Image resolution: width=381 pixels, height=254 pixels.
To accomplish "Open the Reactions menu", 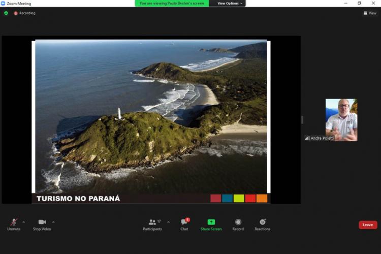I will click(x=262, y=224).
